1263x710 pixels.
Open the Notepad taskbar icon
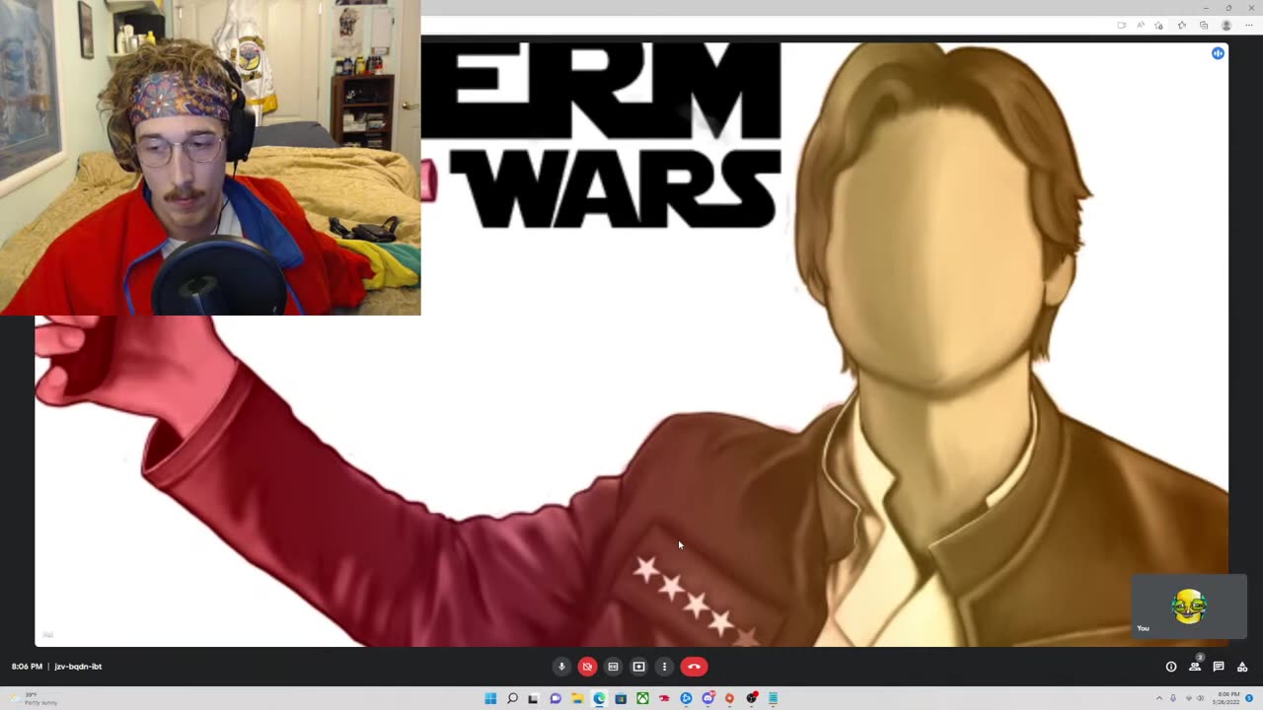coord(773,698)
